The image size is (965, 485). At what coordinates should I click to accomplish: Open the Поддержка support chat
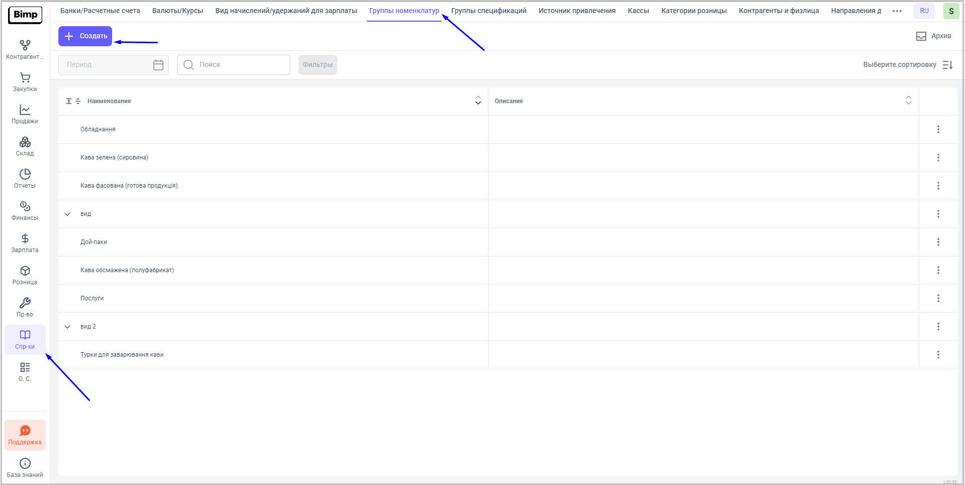[25, 435]
